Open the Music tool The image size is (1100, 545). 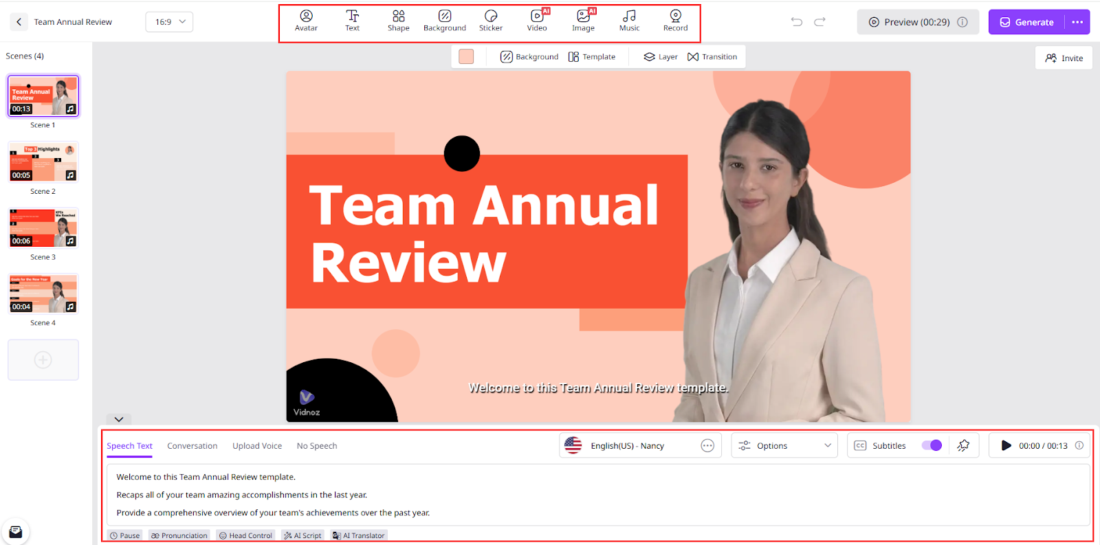pyautogui.click(x=629, y=21)
